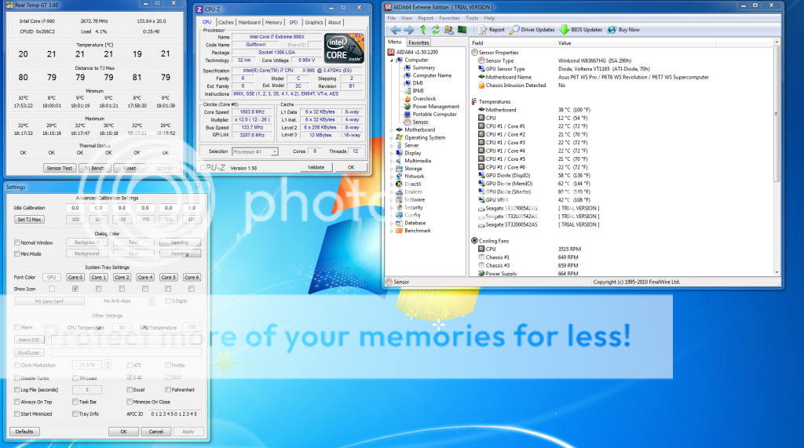Screen dimensions: 804x448
Task: Click the Set TJ Max button
Action: pos(29,220)
